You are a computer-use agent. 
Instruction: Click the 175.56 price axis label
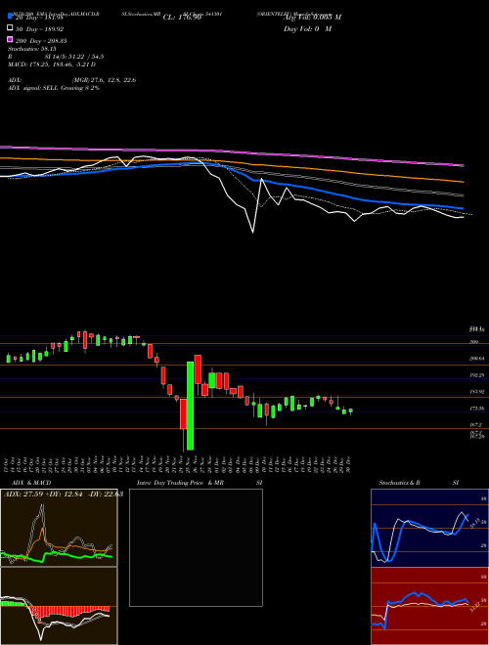(476, 408)
